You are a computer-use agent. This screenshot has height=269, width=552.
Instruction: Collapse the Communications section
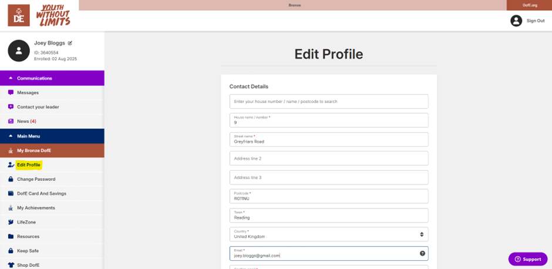pyautogui.click(x=11, y=78)
